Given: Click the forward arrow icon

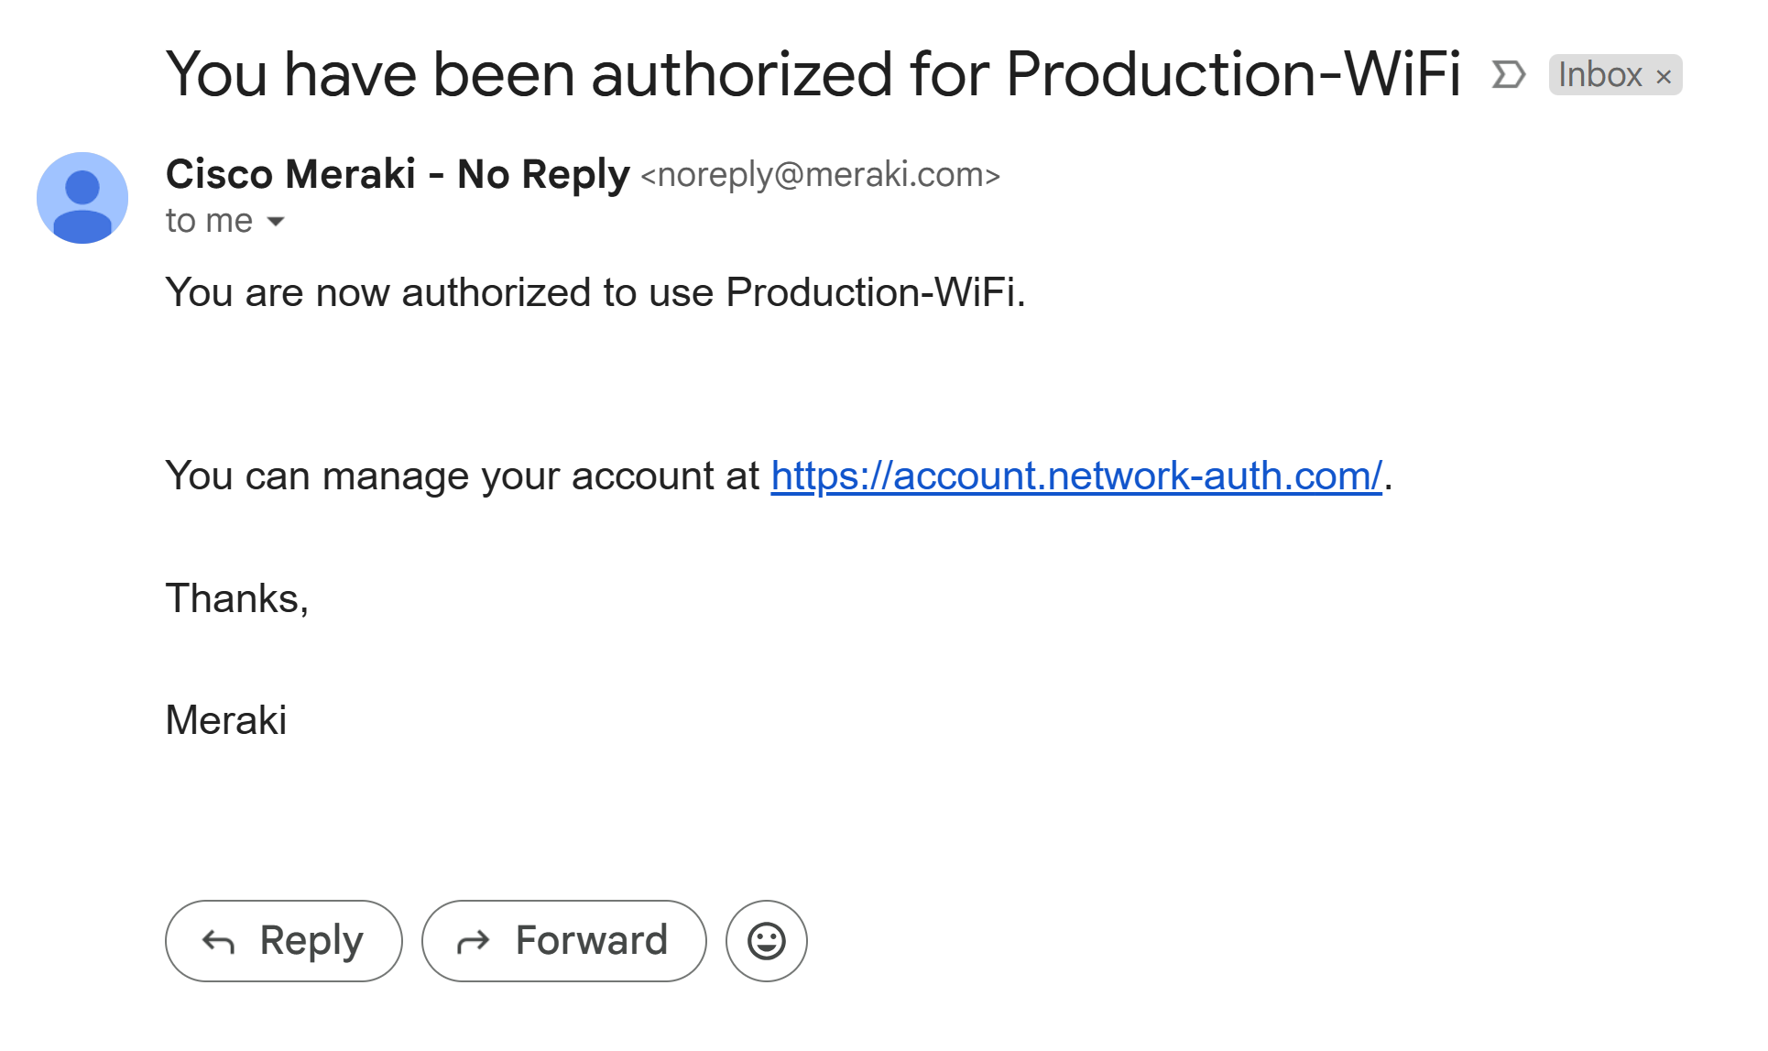Looking at the screenshot, I should [x=474, y=941].
